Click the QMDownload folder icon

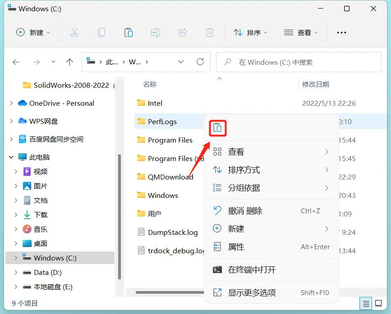pos(141,177)
